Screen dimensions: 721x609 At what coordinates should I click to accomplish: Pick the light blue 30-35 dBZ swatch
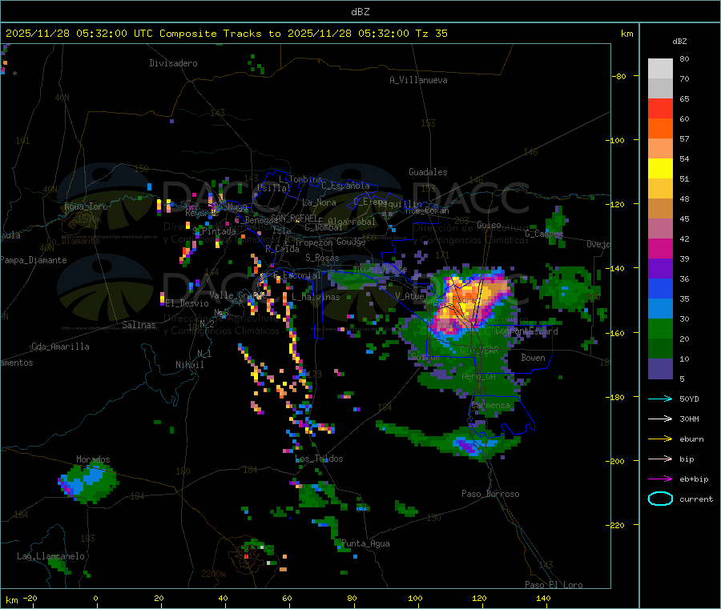coord(660,309)
